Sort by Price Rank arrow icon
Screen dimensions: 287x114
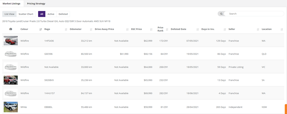click(167, 29)
